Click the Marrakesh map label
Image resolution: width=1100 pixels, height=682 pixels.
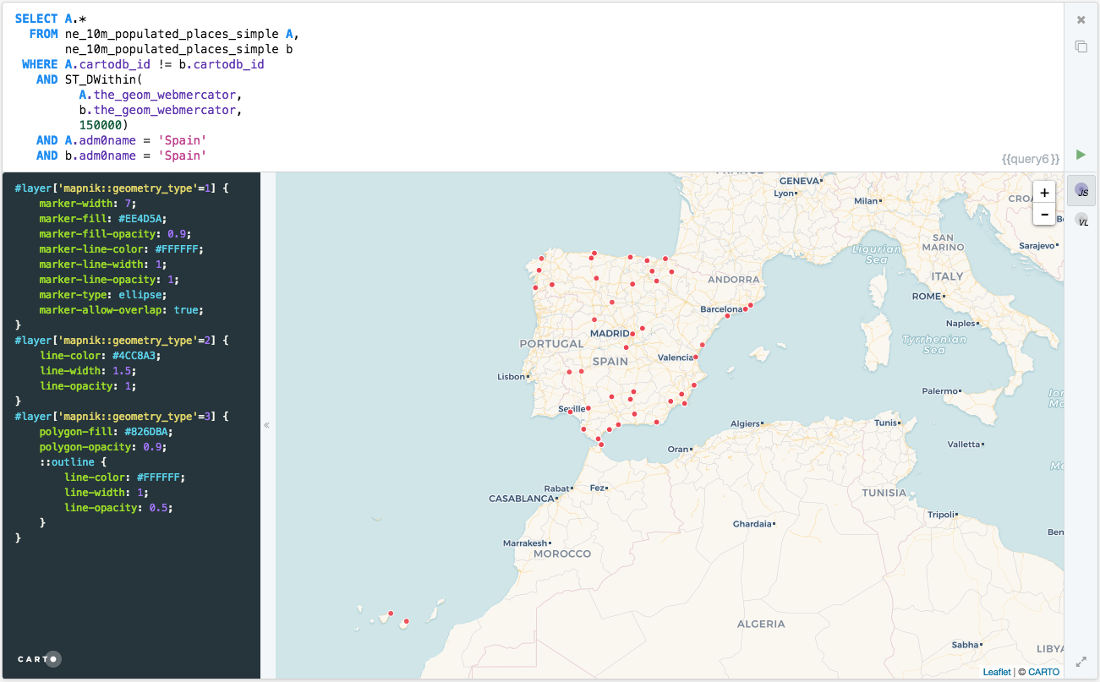click(524, 543)
